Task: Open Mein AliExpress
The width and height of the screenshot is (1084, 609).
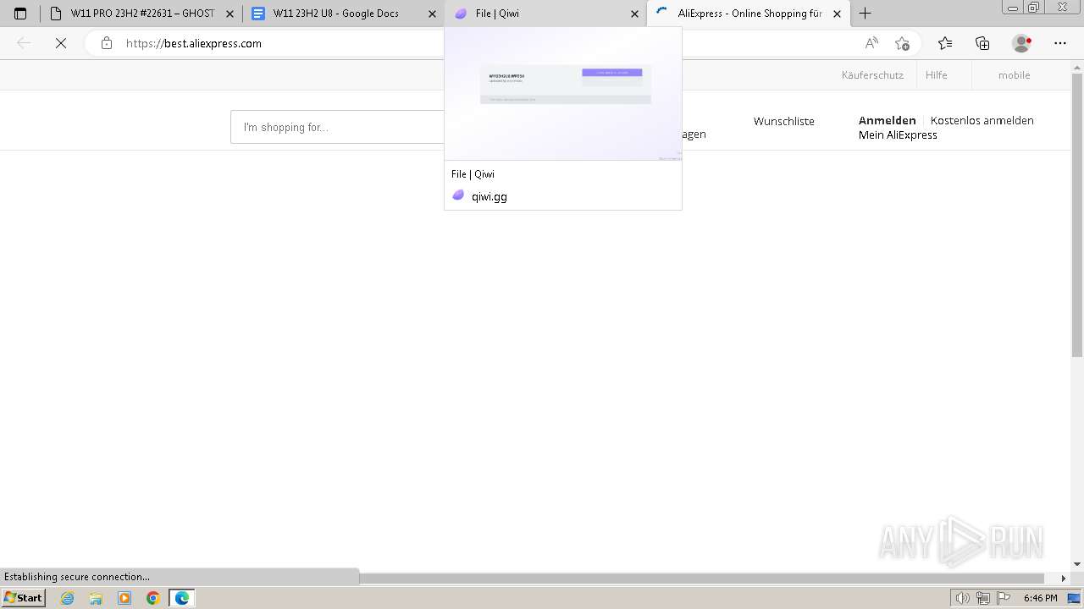Action: point(898,135)
